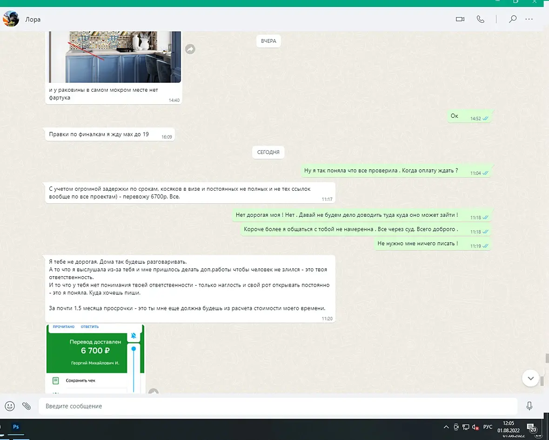Open Лора's profile avatar
This screenshot has height=440, width=549.
tap(11, 19)
